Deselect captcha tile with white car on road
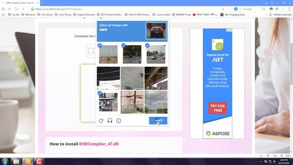 coord(156,54)
